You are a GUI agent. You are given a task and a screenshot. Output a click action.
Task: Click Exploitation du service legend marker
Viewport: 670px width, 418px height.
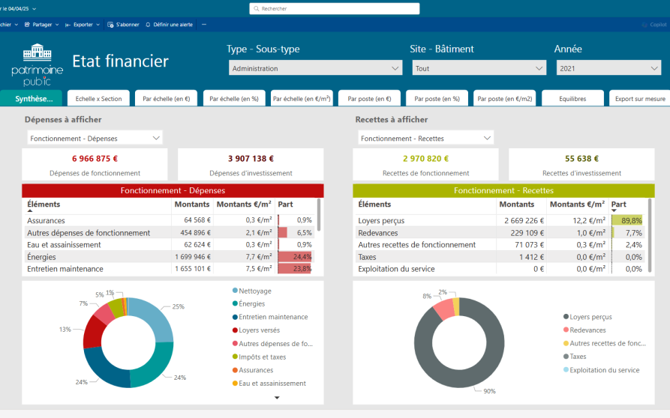point(566,370)
